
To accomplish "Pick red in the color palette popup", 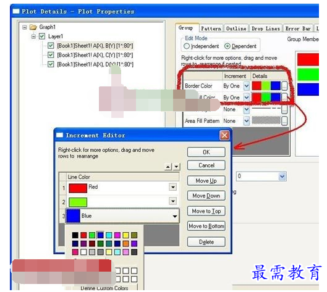I will (x=83, y=235).
